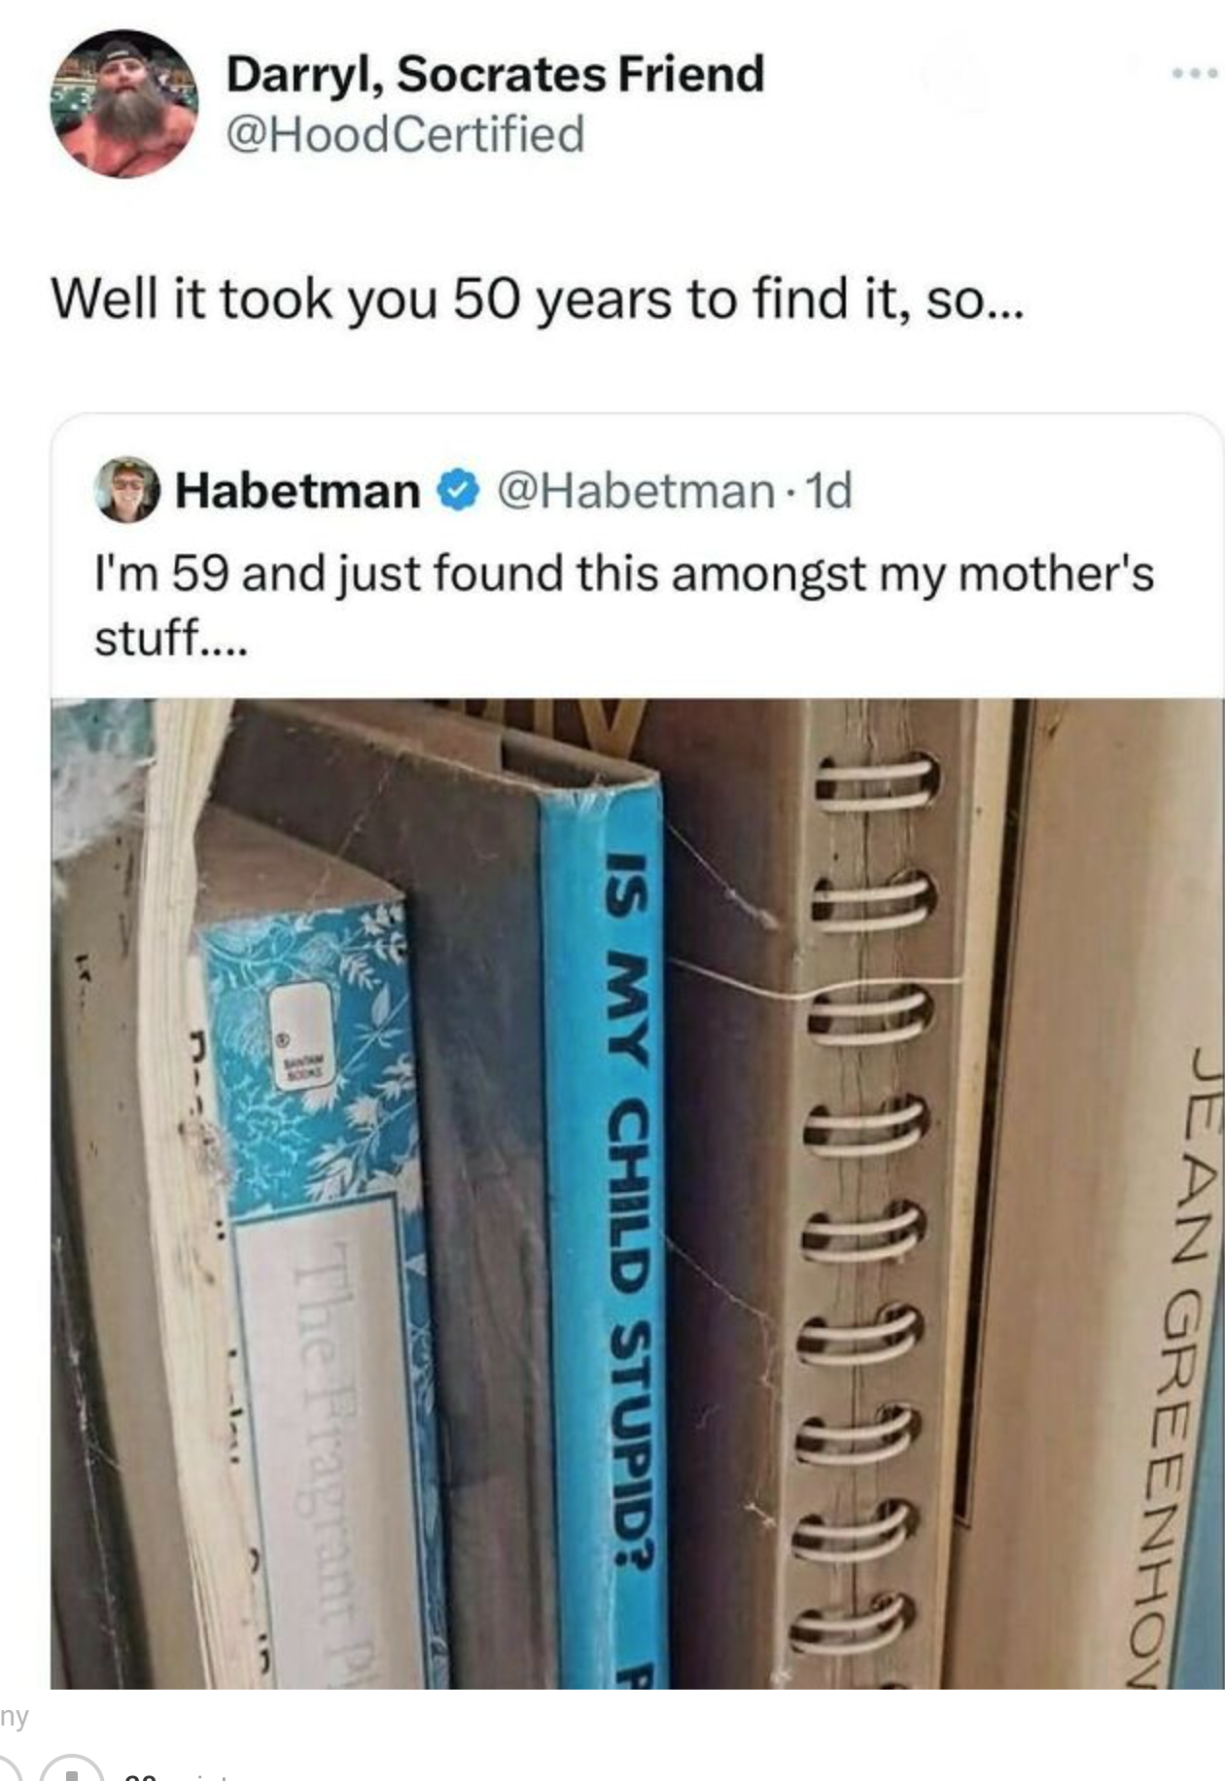This screenshot has width=1225, height=1781.
Task: Open Habetman's small profile avatar
Action: pyautogui.click(x=126, y=489)
